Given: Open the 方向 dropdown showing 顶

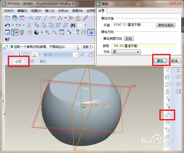Looking at the screenshot, I should pyautogui.click(x=126, y=52).
